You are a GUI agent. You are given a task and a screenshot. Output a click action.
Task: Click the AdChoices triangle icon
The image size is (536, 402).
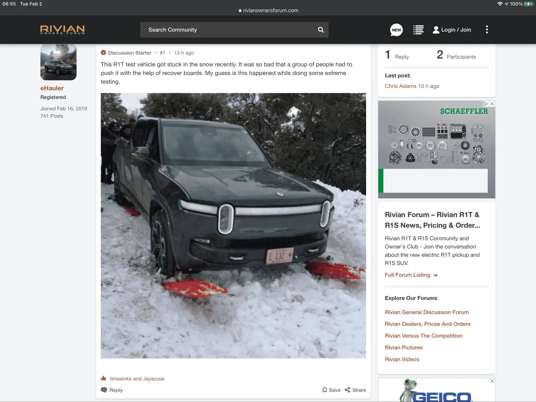(486, 104)
